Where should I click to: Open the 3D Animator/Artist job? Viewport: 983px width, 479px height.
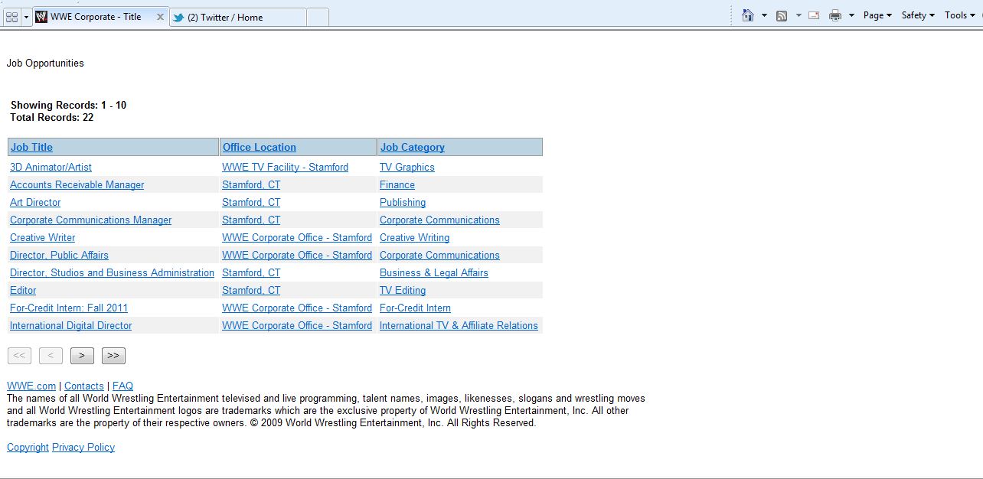[51, 168]
